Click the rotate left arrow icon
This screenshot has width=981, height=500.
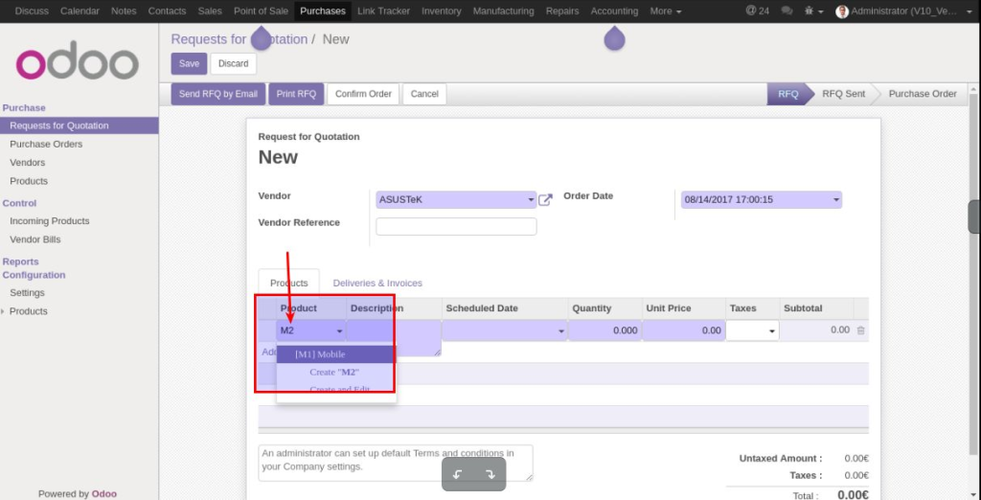457,474
